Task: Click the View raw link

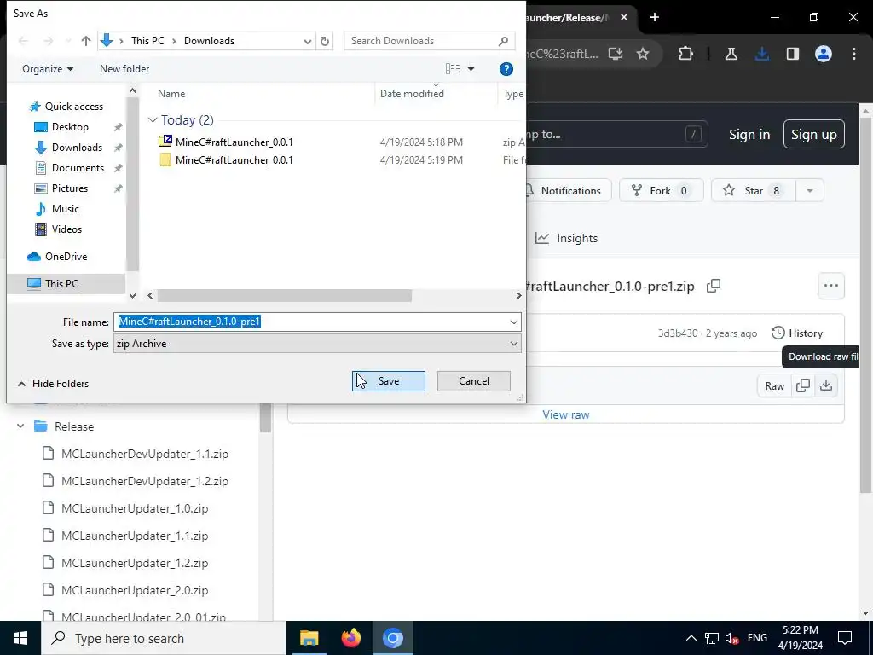Action: pos(566,415)
